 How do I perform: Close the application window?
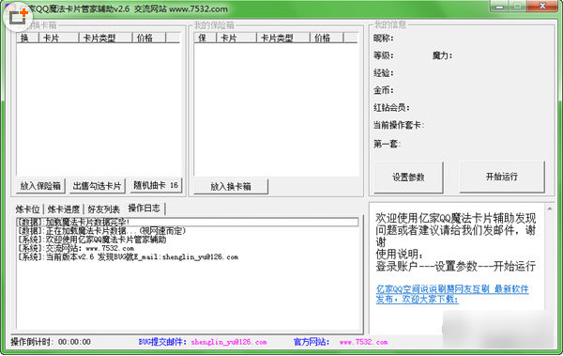(543, 7)
